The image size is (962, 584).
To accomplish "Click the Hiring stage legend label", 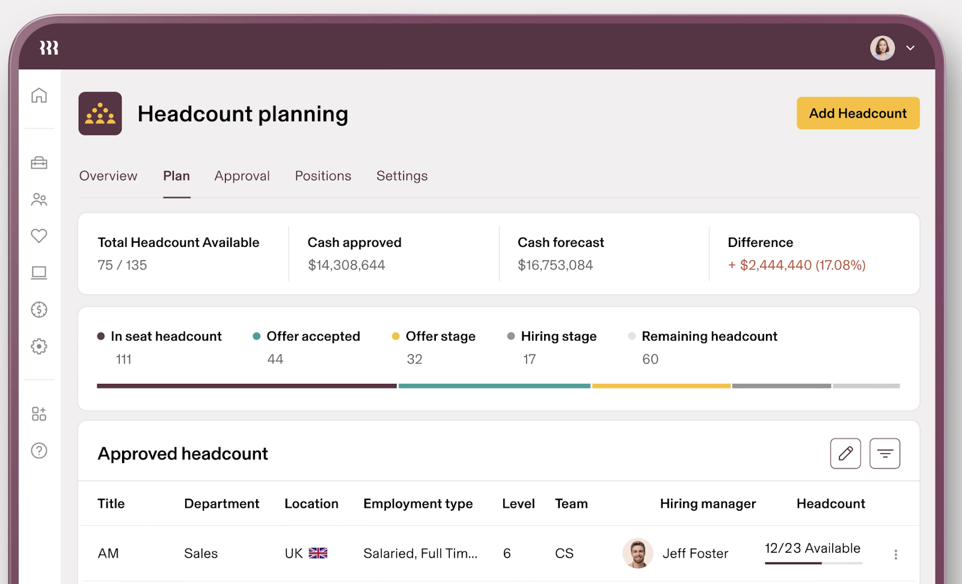I will 559,336.
